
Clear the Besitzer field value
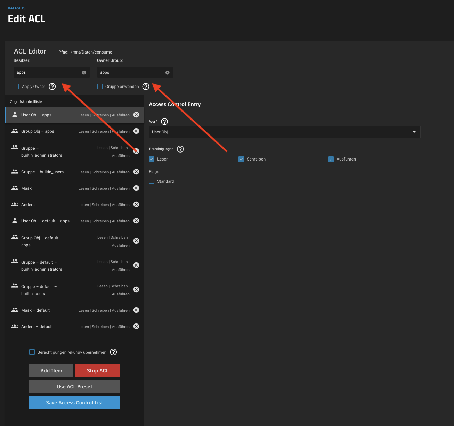coord(84,73)
